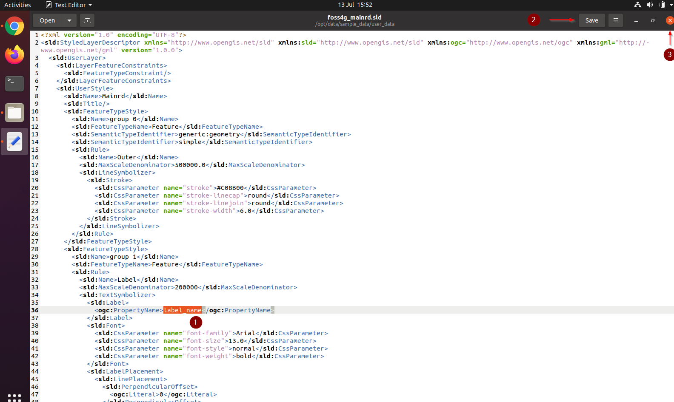Close the Text Editor window
The image size is (674, 402).
click(670, 20)
